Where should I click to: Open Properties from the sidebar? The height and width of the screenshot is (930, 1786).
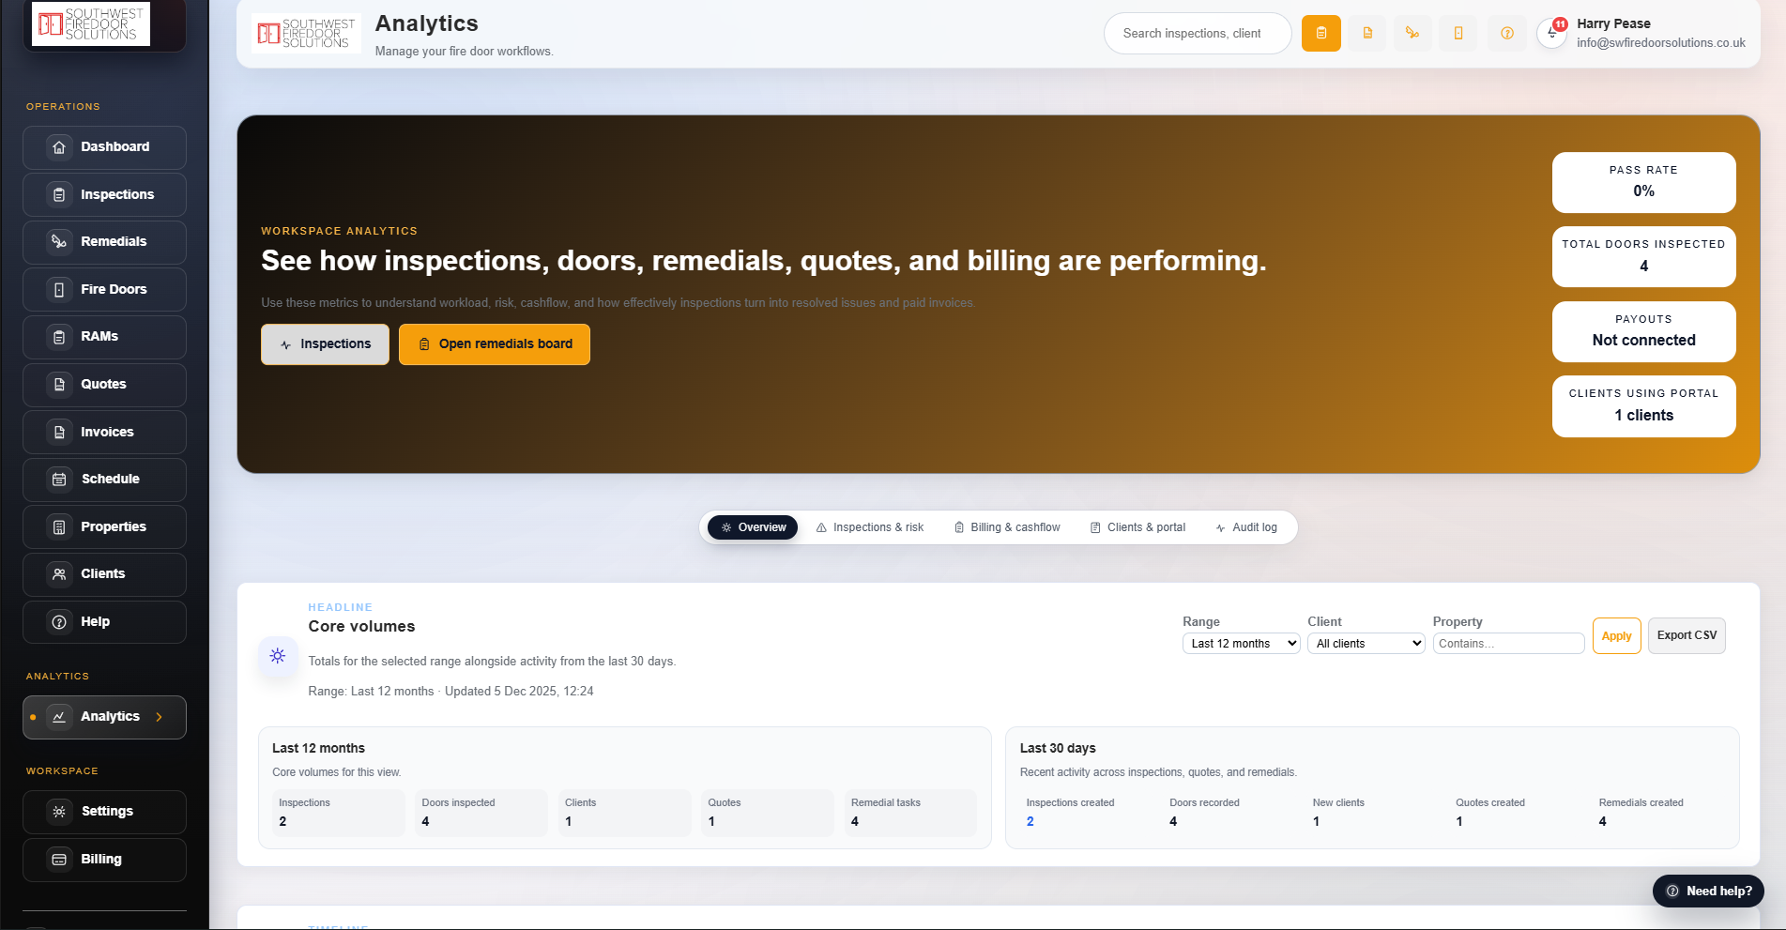coord(104,526)
